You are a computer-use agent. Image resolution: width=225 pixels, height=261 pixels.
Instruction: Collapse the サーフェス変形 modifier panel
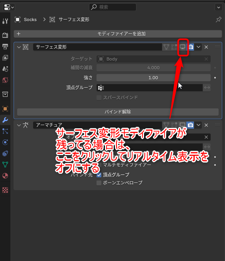pos(19,47)
